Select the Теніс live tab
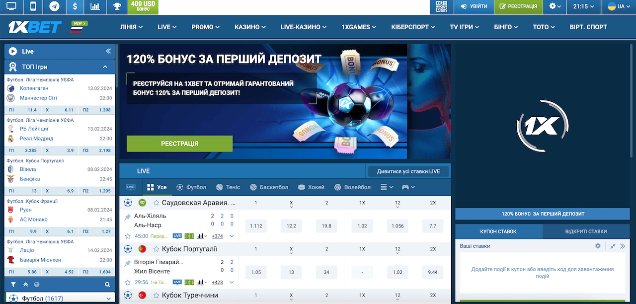The height and width of the screenshot is (304, 636). pyautogui.click(x=228, y=187)
